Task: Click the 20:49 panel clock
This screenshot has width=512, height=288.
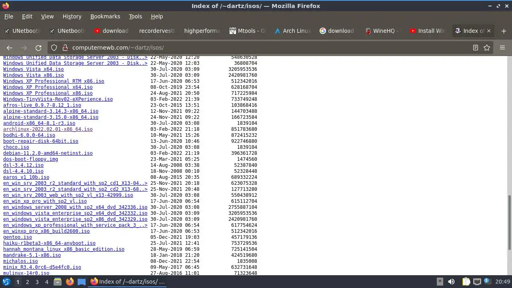Action: click(502, 282)
